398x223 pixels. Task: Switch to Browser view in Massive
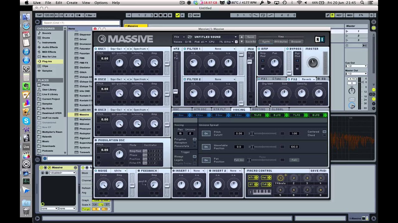click(296, 42)
